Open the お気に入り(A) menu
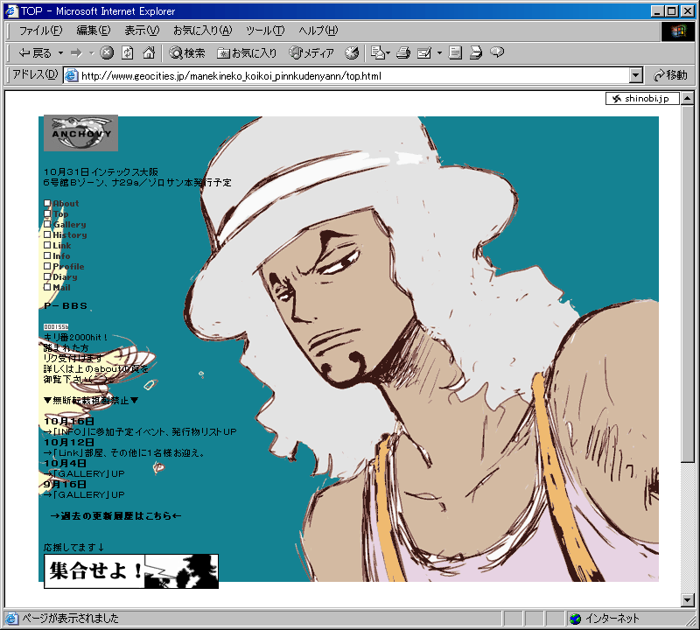The image size is (700, 630). (x=203, y=31)
